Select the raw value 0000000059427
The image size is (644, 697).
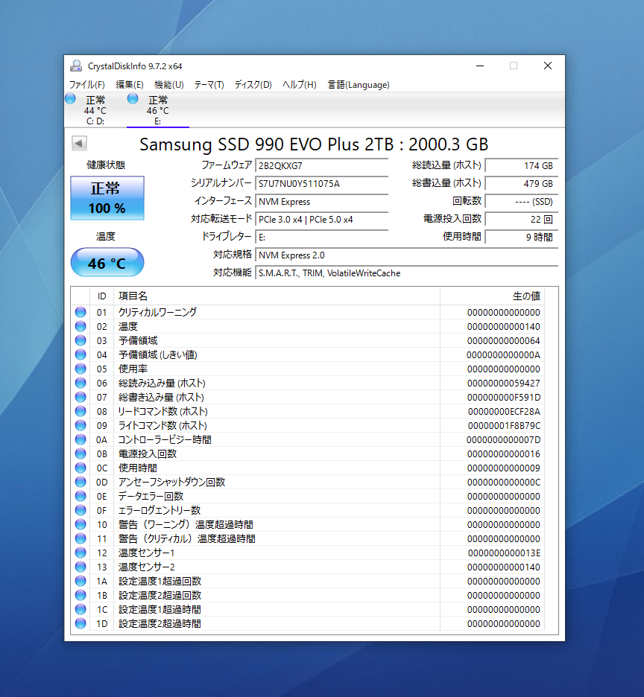(503, 383)
